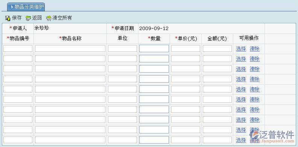Focus the first row 物品名称 input field
This screenshot has width=298, height=147.
[70, 48]
